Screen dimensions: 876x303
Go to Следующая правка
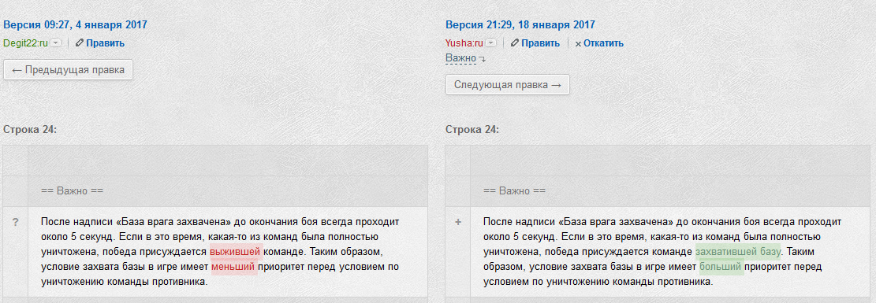tap(507, 85)
